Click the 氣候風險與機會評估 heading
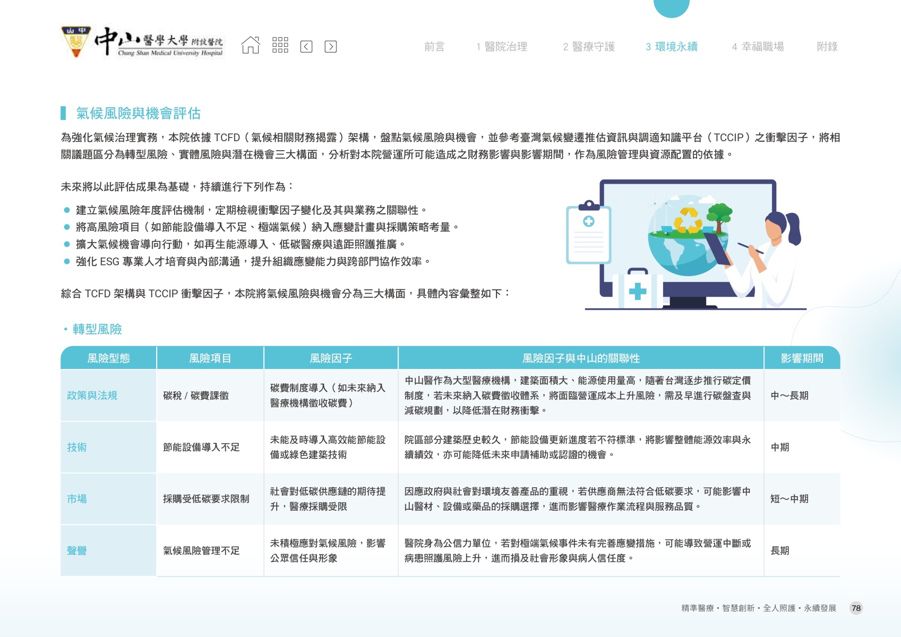This screenshot has height=637, width=901. click(138, 113)
